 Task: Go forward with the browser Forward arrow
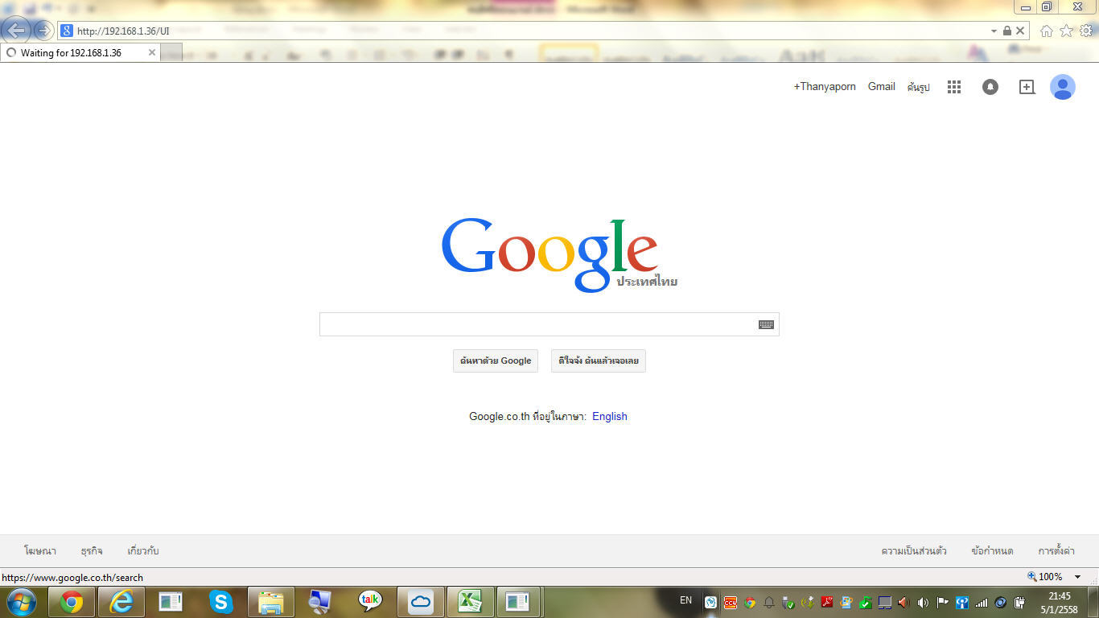(43, 31)
